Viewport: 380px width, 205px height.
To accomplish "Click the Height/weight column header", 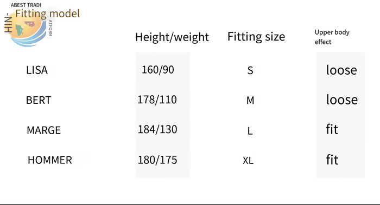I will [172, 37].
